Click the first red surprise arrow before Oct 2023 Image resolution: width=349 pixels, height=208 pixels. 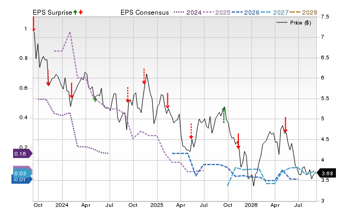(34, 24)
